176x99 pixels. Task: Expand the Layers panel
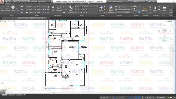(83, 15)
